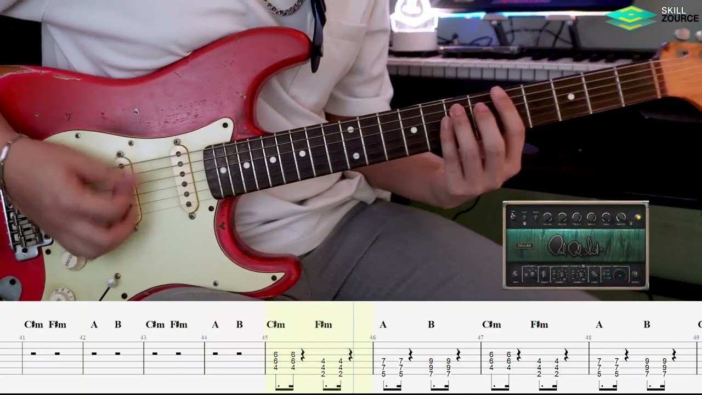Click the highlighted C♯m chord in measure 45
Viewport: 702px width, 395px height.
tap(275, 325)
